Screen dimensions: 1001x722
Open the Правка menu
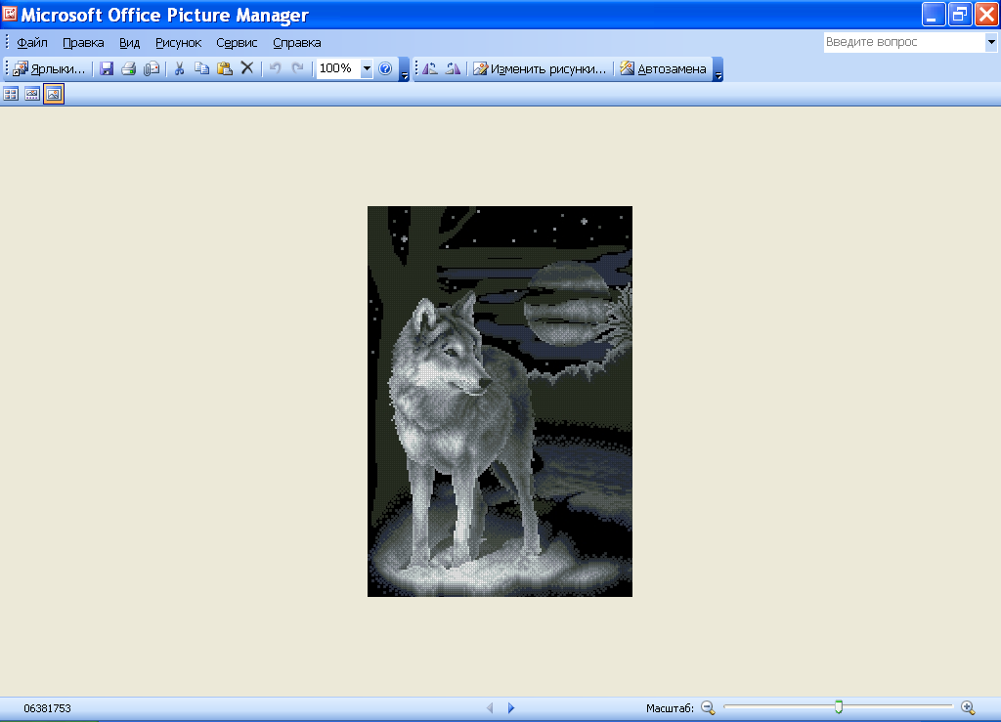click(x=83, y=43)
